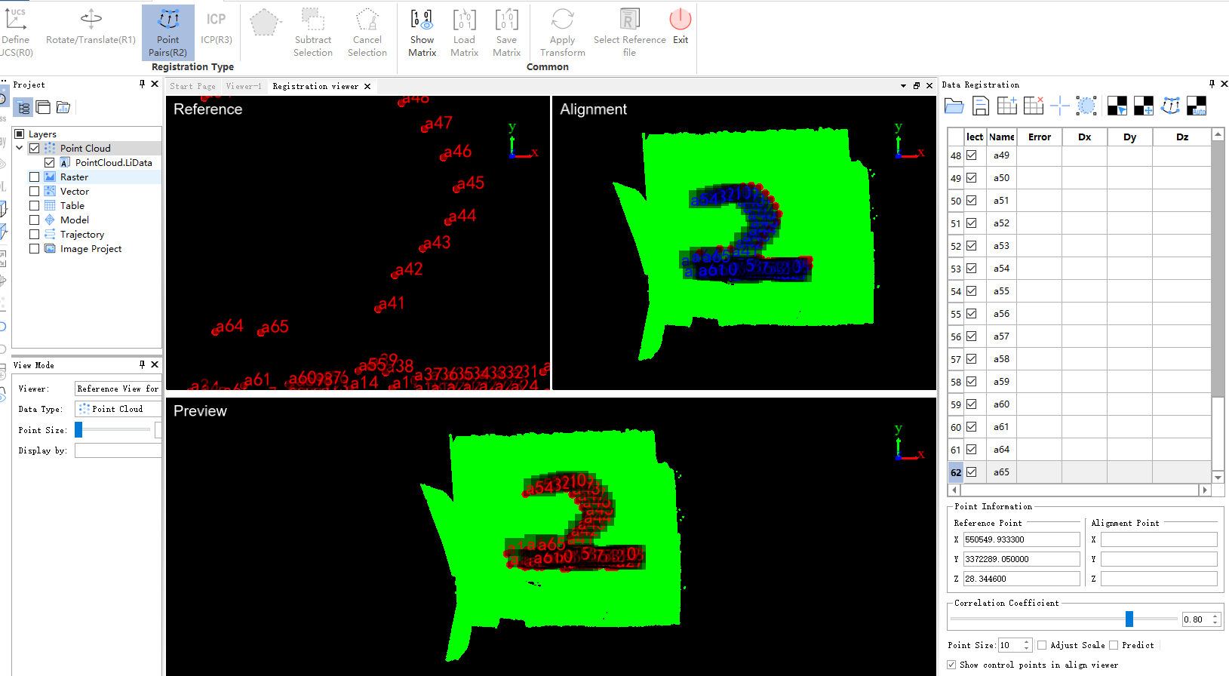Add table row icon with plus

click(x=1007, y=106)
